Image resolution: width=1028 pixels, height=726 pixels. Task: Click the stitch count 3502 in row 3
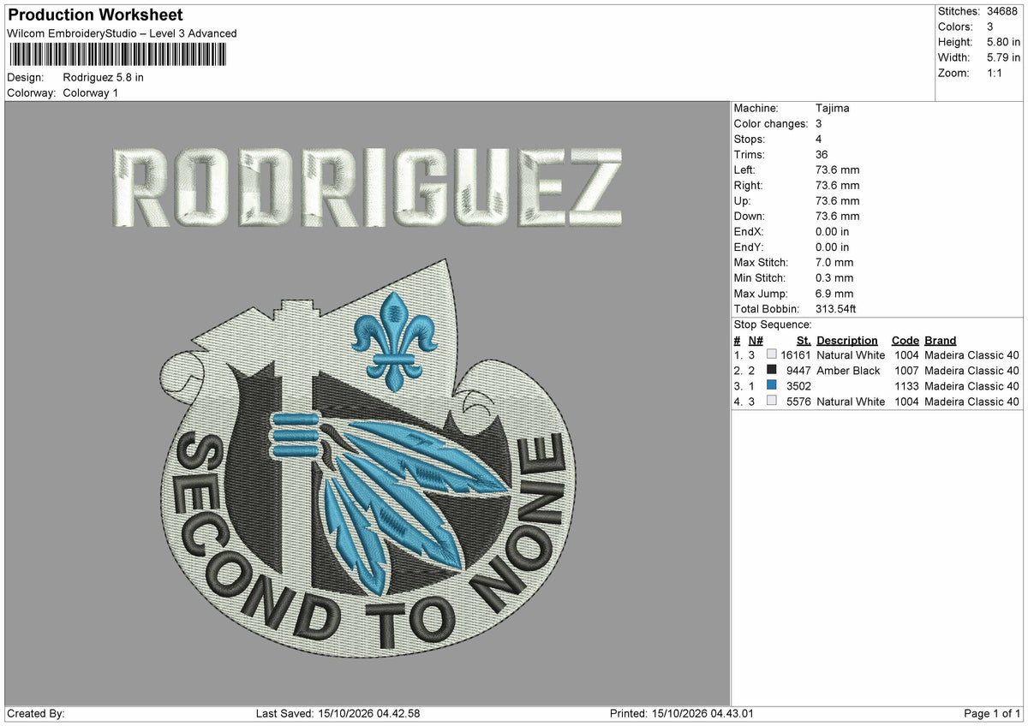pyautogui.click(x=798, y=385)
